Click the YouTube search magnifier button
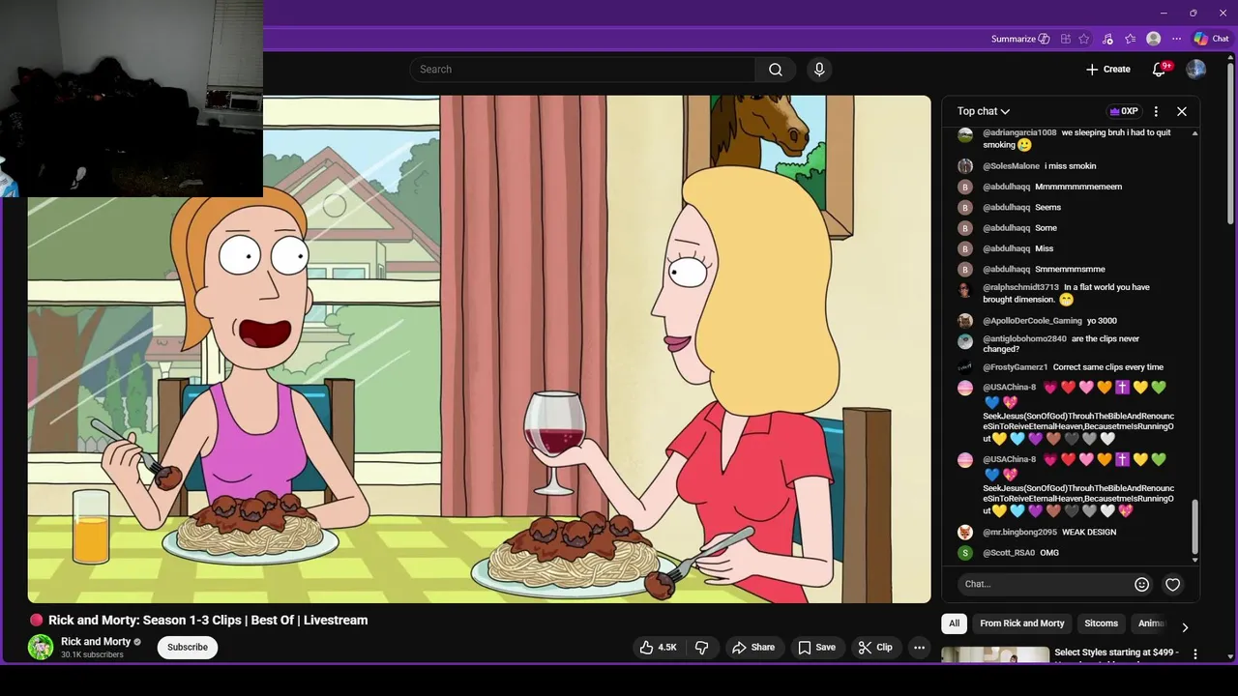Image resolution: width=1238 pixels, height=696 pixels. click(776, 70)
